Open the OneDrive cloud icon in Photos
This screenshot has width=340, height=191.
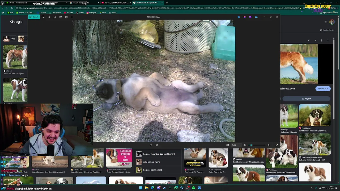click(x=256, y=17)
